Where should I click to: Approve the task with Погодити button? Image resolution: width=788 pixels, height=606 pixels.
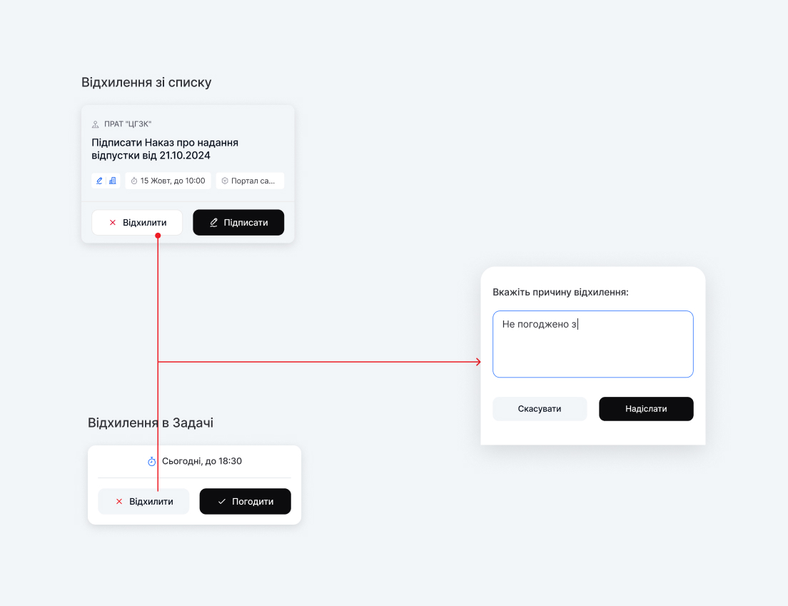click(x=245, y=501)
